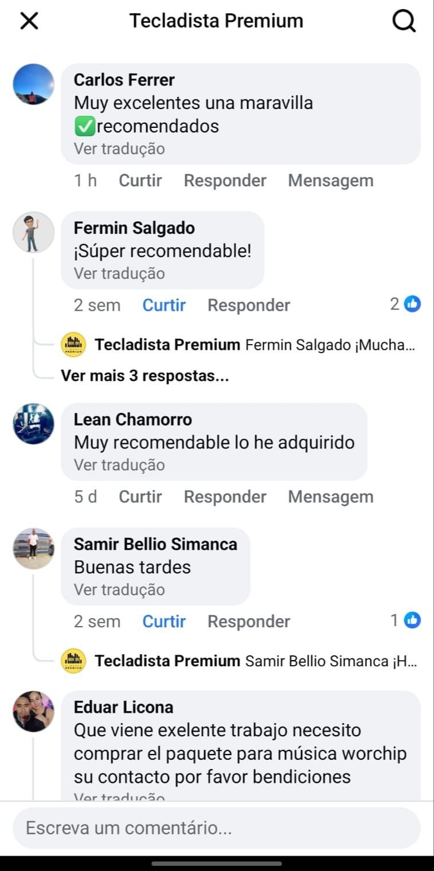Close the Tecladista Premium comments view
The image size is (434, 871).
[x=29, y=21]
